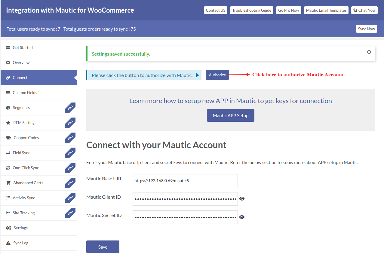Open the Troubleshooting Guide

pyautogui.click(x=252, y=10)
